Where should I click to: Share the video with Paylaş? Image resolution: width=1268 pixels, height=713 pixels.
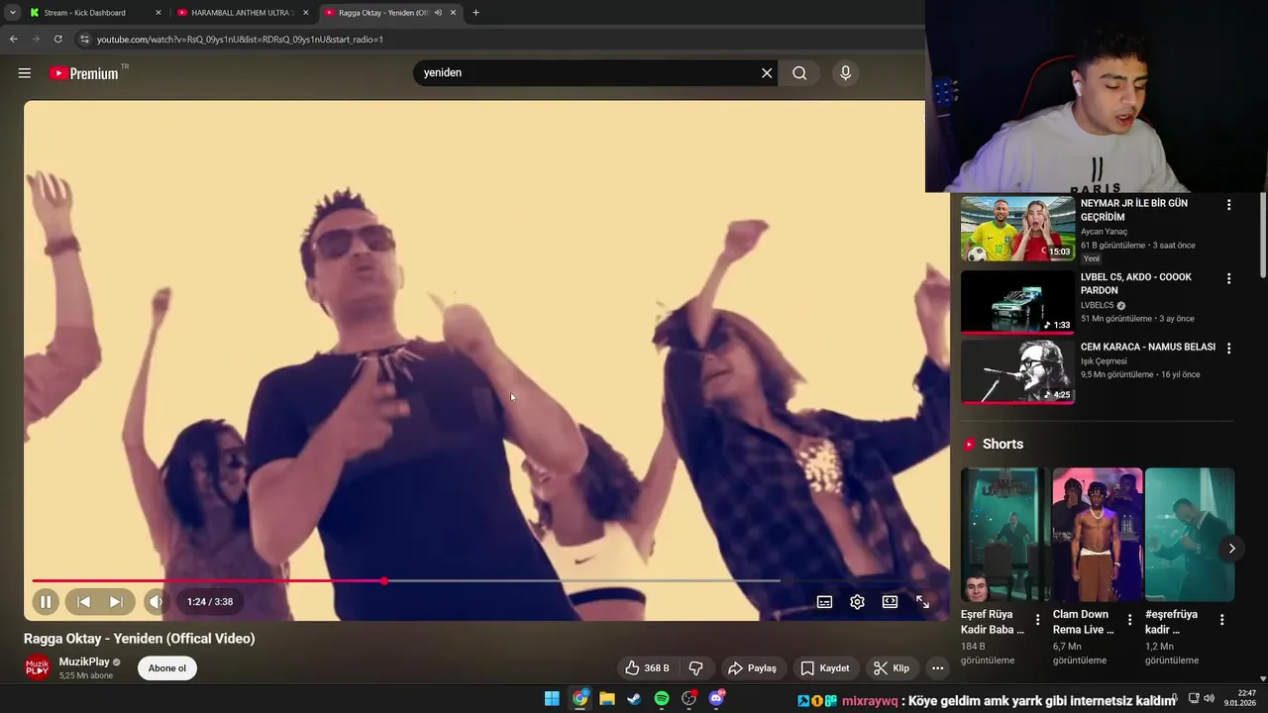(x=752, y=668)
